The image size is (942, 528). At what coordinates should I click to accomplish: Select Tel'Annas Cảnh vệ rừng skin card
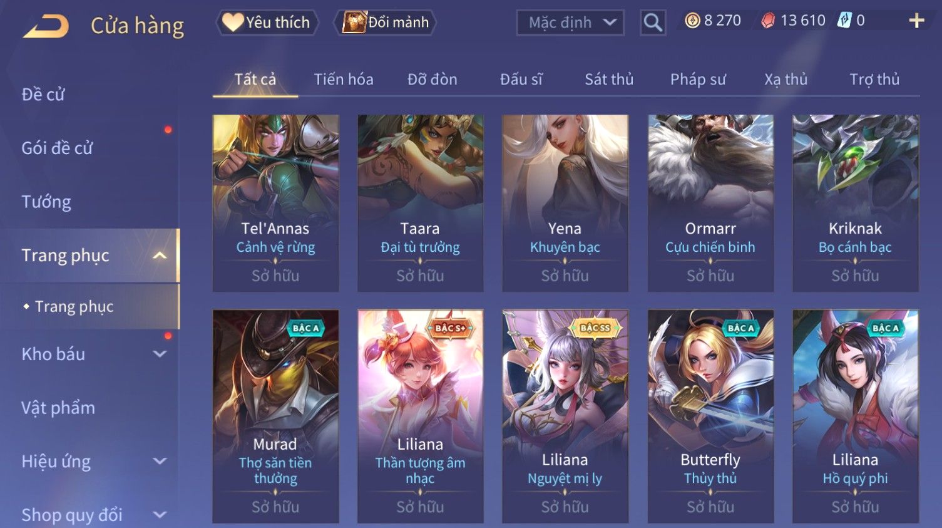click(x=275, y=203)
